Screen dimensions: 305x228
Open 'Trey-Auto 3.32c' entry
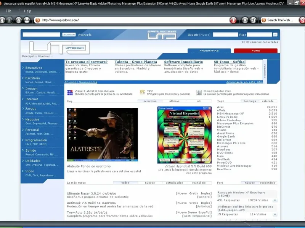80,212
